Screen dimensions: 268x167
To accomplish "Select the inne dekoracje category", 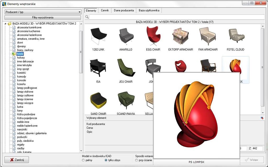I will click(x=25, y=61).
